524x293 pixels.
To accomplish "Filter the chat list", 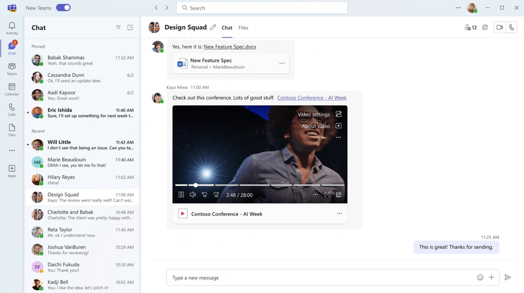I will click(x=118, y=28).
